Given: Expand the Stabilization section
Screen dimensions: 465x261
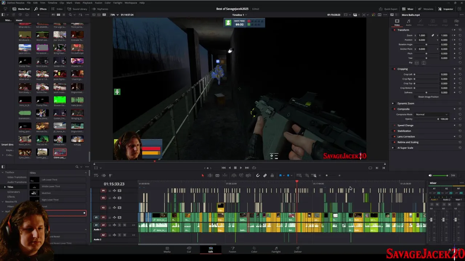Looking at the screenshot, I should pos(404,131).
